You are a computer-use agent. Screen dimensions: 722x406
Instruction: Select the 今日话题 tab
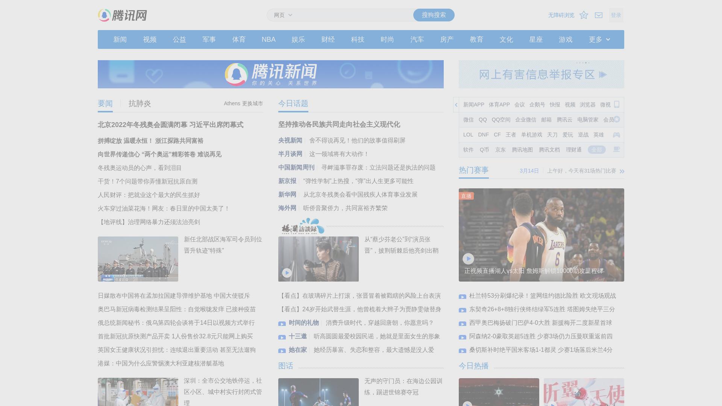[x=293, y=103]
